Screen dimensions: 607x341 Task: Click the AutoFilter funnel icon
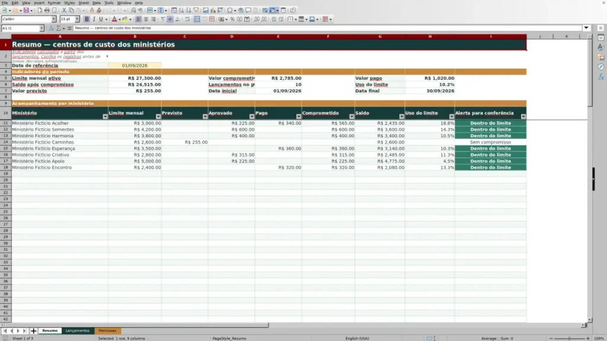point(196,11)
